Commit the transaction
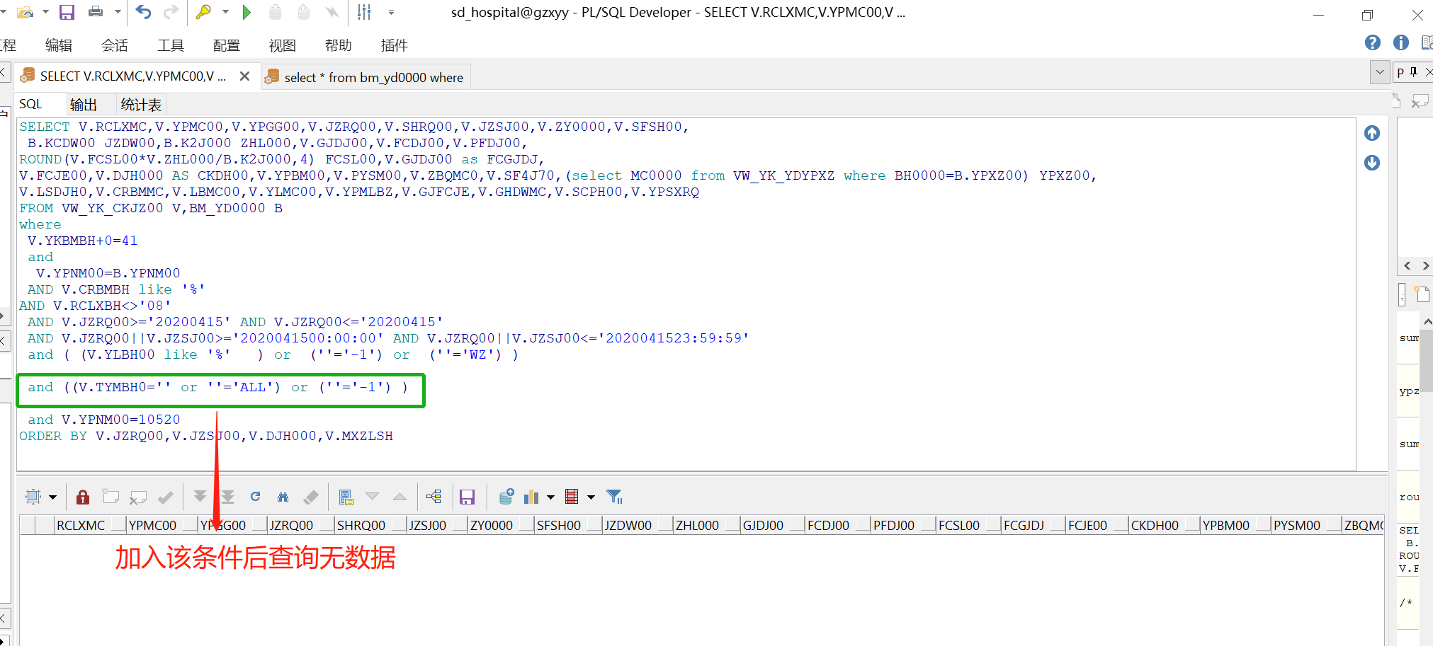 [x=276, y=12]
